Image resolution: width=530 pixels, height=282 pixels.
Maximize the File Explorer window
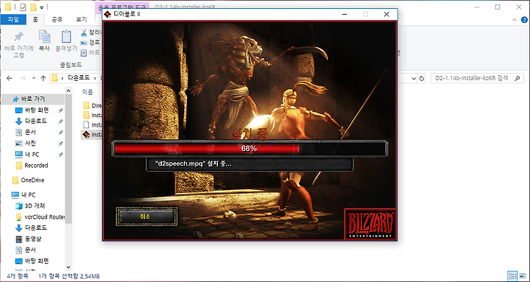tap(498, 7)
